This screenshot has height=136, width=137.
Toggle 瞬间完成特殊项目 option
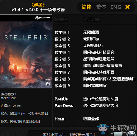[99, 72]
